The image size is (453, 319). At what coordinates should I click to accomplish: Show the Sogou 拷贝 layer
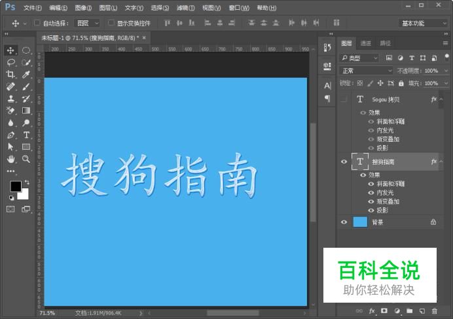coord(344,99)
